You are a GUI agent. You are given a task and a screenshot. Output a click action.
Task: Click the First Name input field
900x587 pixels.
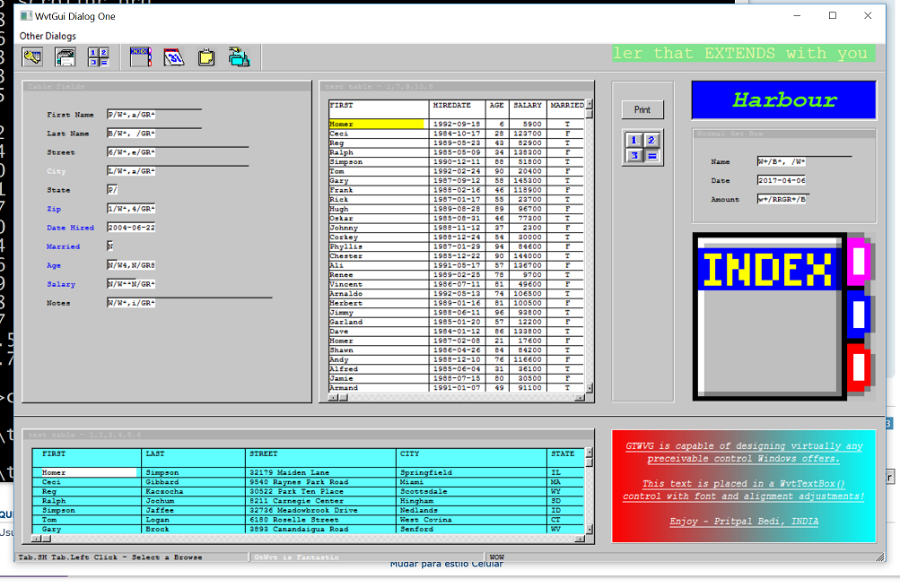pos(131,115)
